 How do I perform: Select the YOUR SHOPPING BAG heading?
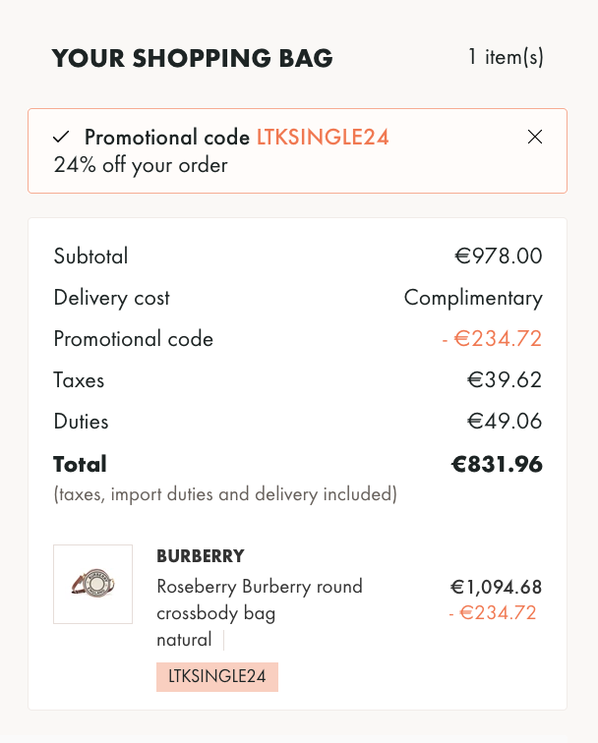tap(193, 58)
